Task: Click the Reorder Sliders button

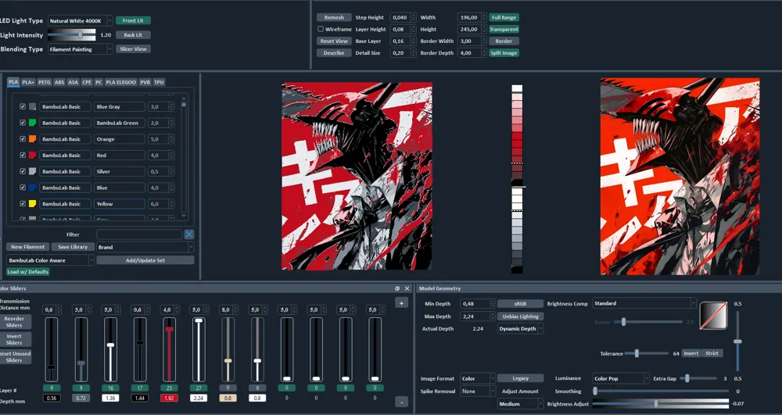Action: click(15, 322)
